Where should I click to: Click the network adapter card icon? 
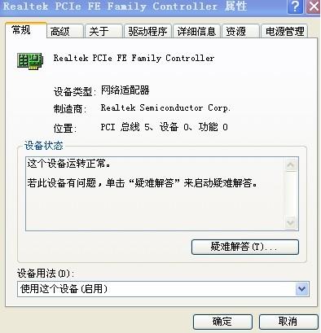[30, 61]
